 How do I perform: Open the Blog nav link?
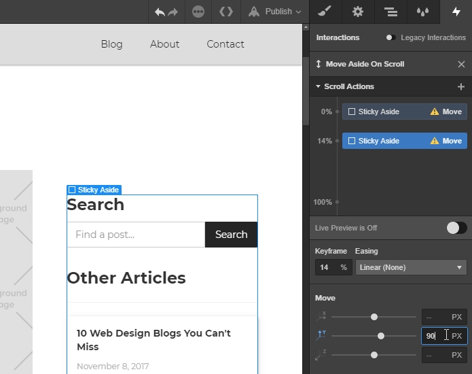(111, 44)
